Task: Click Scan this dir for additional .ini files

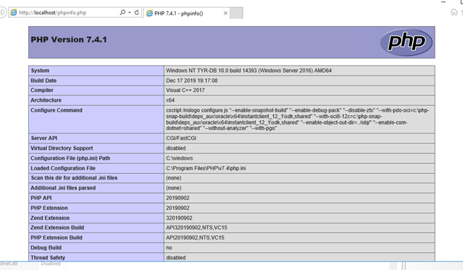Action: tap(74, 177)
